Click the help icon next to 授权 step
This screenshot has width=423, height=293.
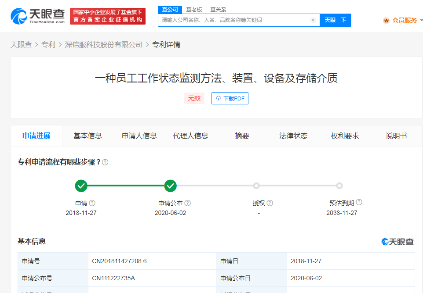[270, 203]
